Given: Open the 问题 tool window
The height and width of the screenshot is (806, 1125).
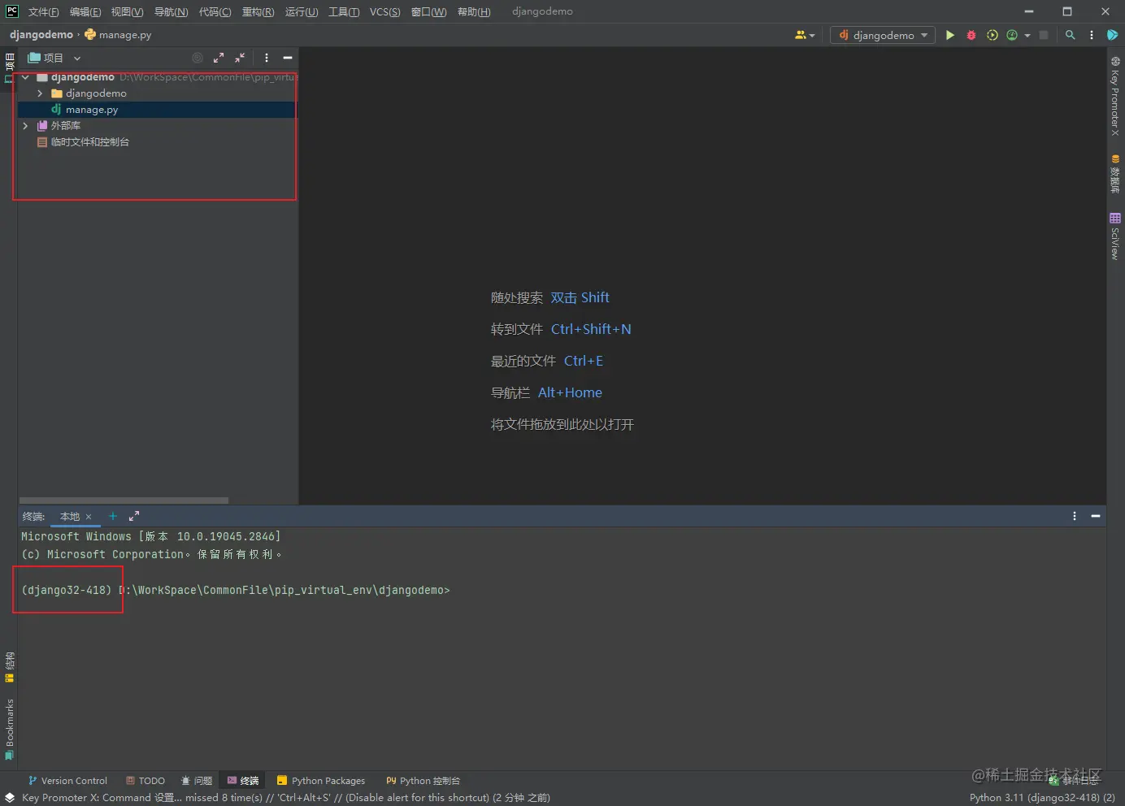Looking at the screenshot, I should click(x=197, y=781).
